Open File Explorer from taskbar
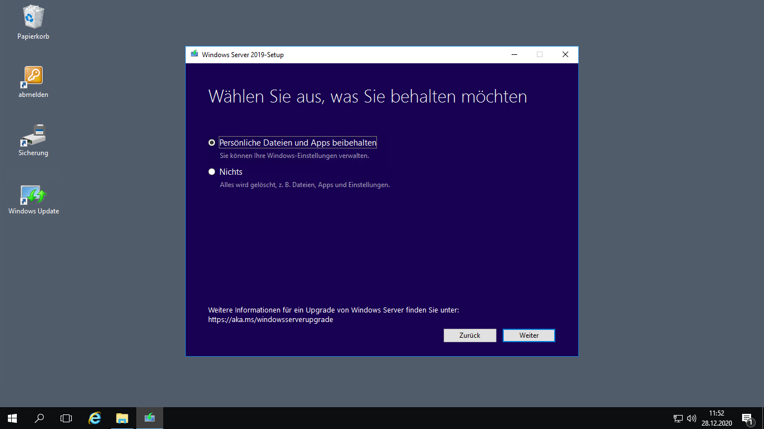 pos(122,418)
